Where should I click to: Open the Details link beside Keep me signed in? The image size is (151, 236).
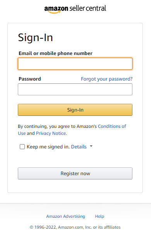79,147
